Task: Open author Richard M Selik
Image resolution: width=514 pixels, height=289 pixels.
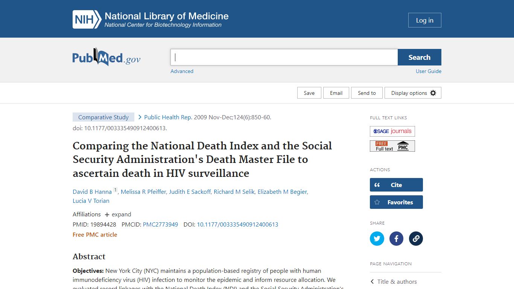Action: point(234,192)
